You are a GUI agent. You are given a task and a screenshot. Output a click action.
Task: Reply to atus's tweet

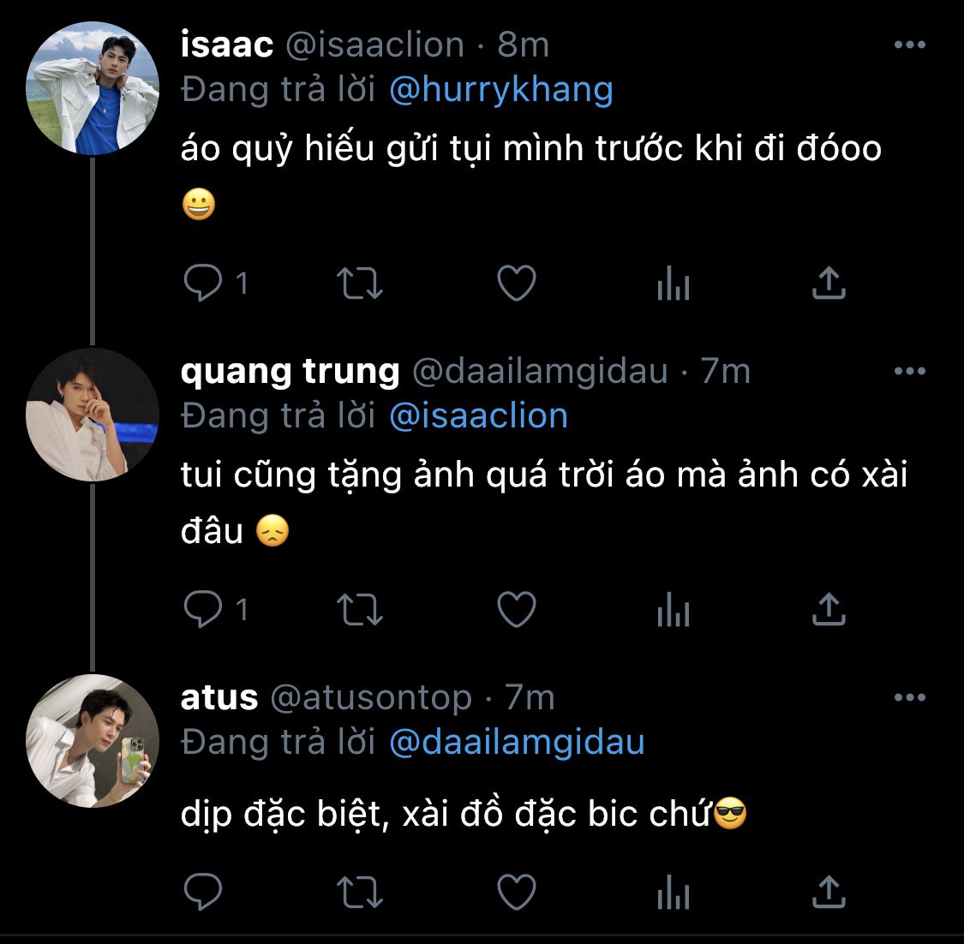(x=204, y=892)
